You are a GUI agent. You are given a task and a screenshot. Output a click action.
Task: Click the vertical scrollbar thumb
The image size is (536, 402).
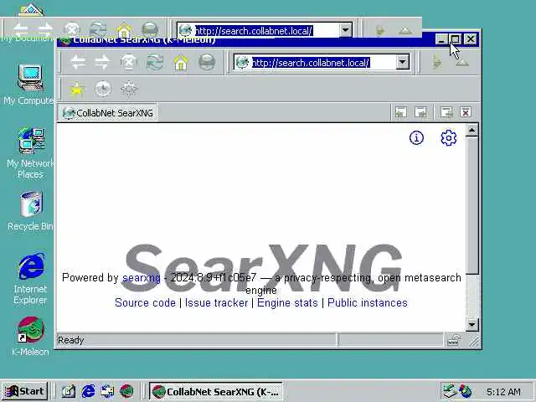tap(472, 205)
